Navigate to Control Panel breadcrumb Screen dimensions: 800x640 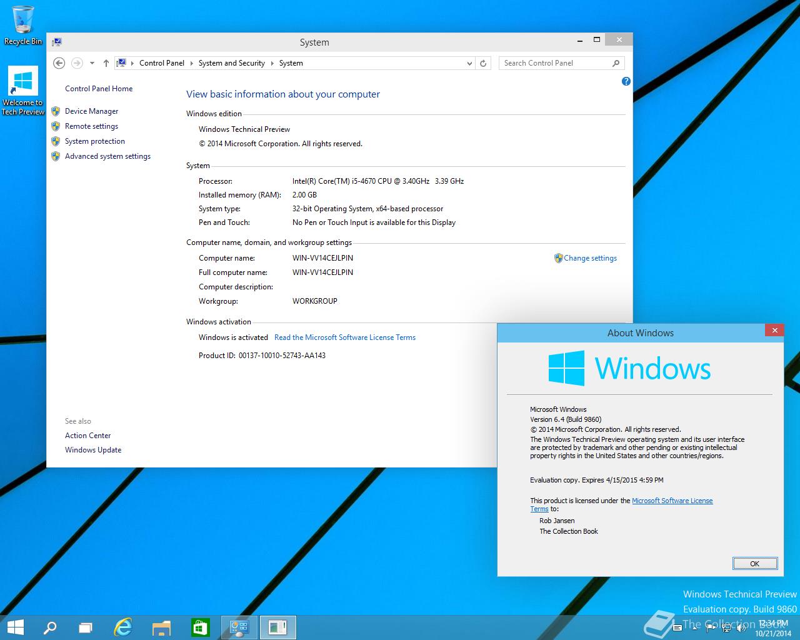point(162,63)
